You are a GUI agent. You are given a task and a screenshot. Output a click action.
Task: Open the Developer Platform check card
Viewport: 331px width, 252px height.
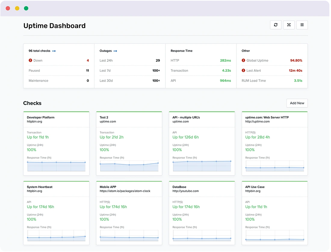40,117
